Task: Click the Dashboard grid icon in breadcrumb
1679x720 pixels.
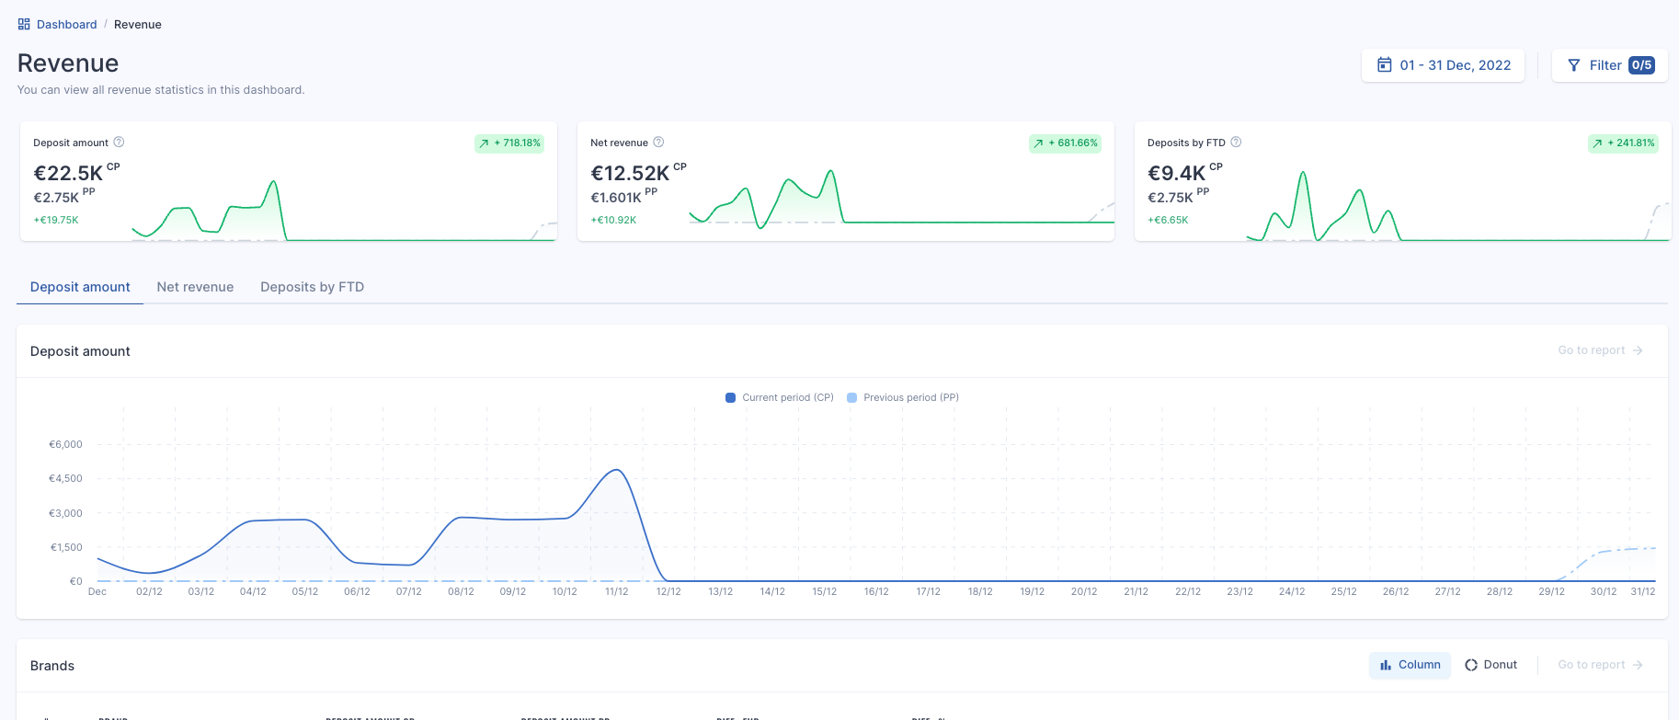Action: [x=24, y=25]
